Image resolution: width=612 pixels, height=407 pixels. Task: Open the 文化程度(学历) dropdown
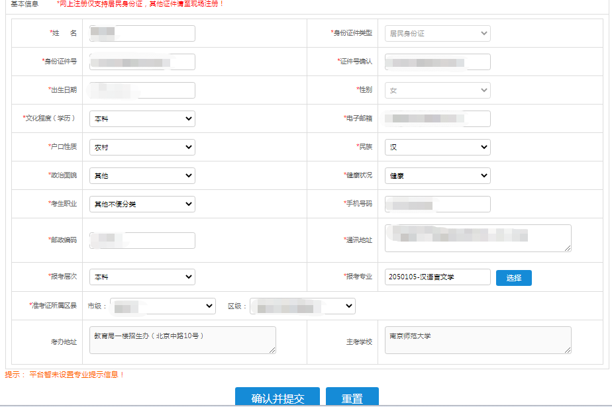[x=142, y=118]
